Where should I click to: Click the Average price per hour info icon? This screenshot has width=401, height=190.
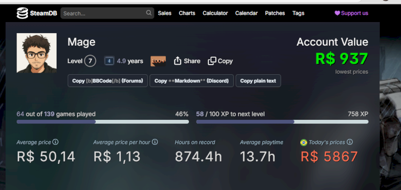click(155, 142)
